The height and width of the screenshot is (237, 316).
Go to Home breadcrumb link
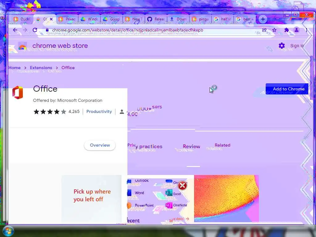(15, 68)
